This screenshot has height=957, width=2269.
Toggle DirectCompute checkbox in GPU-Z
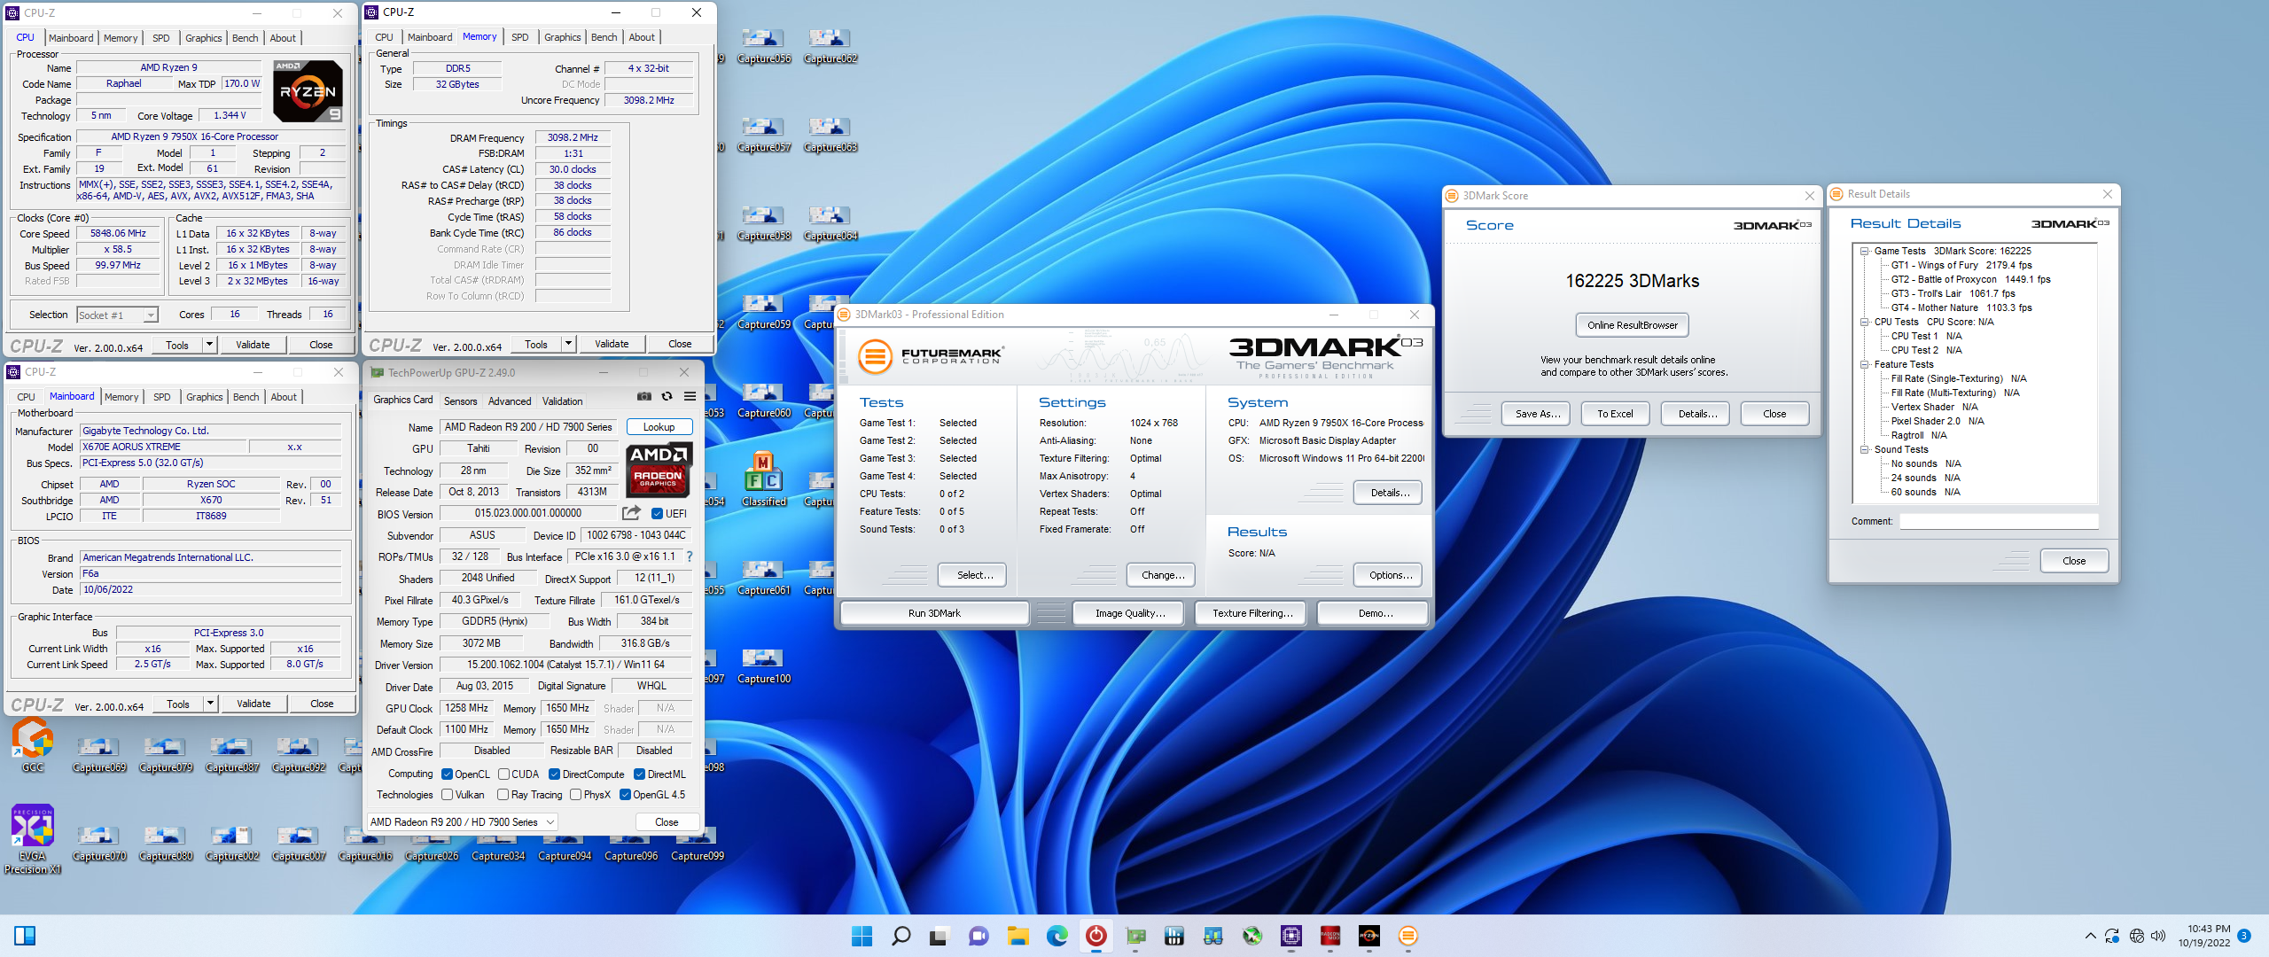pyautogui.click(x=554, y=774)
